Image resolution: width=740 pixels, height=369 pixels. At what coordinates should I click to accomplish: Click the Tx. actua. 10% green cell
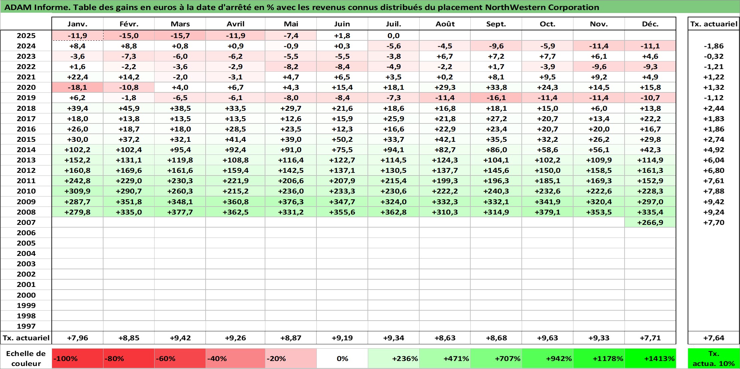click(x=714, y=359)
